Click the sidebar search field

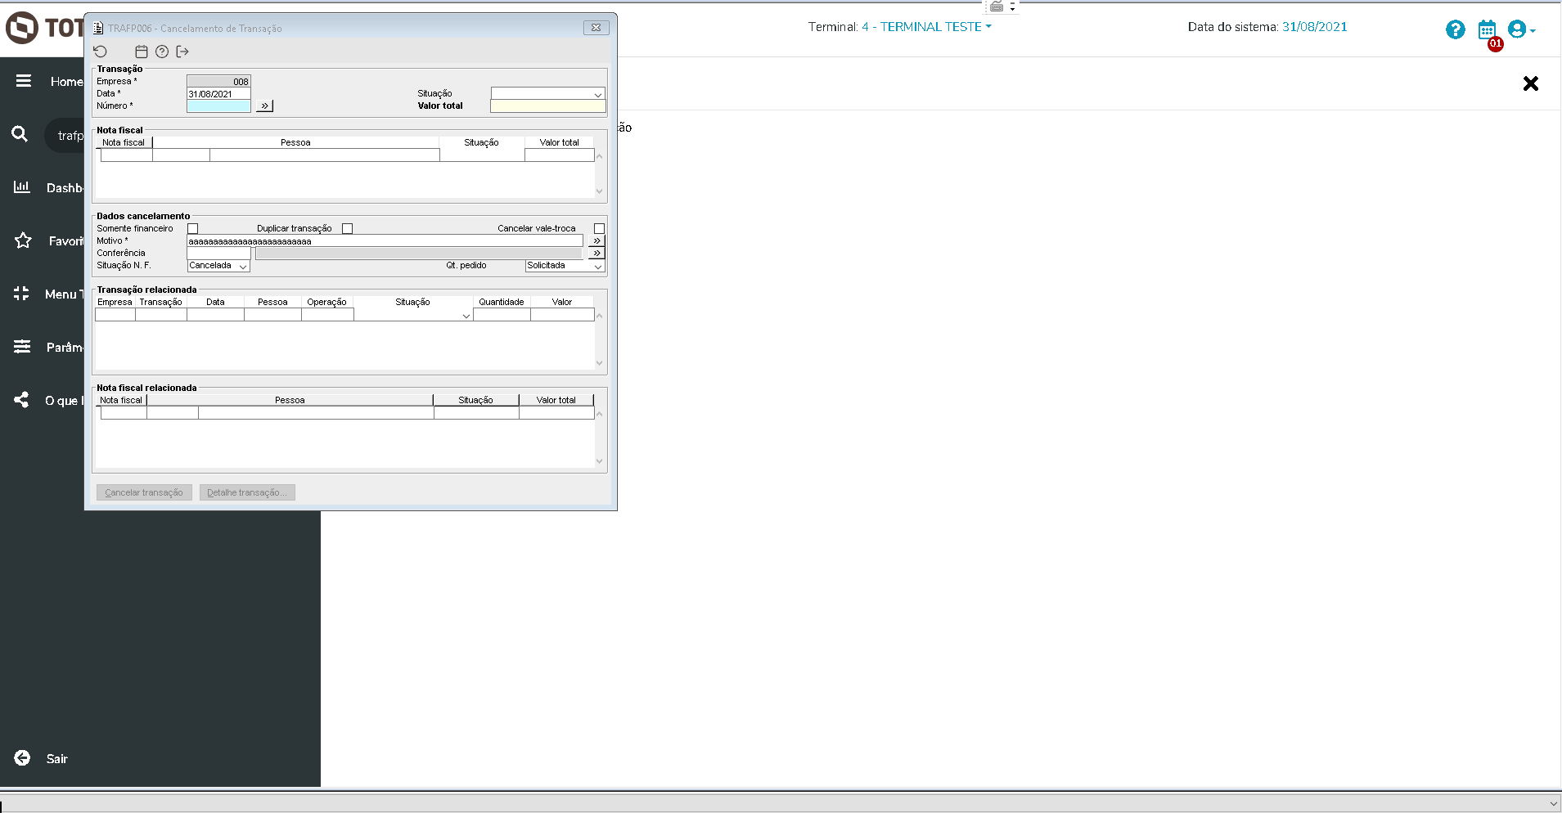[x=65, y=135]
